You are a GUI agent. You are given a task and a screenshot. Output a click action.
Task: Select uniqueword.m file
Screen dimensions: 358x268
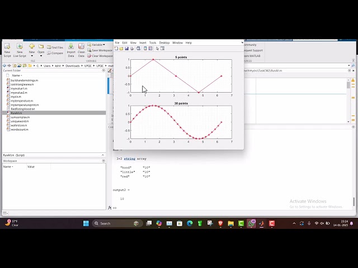click(x=20, y=121)
